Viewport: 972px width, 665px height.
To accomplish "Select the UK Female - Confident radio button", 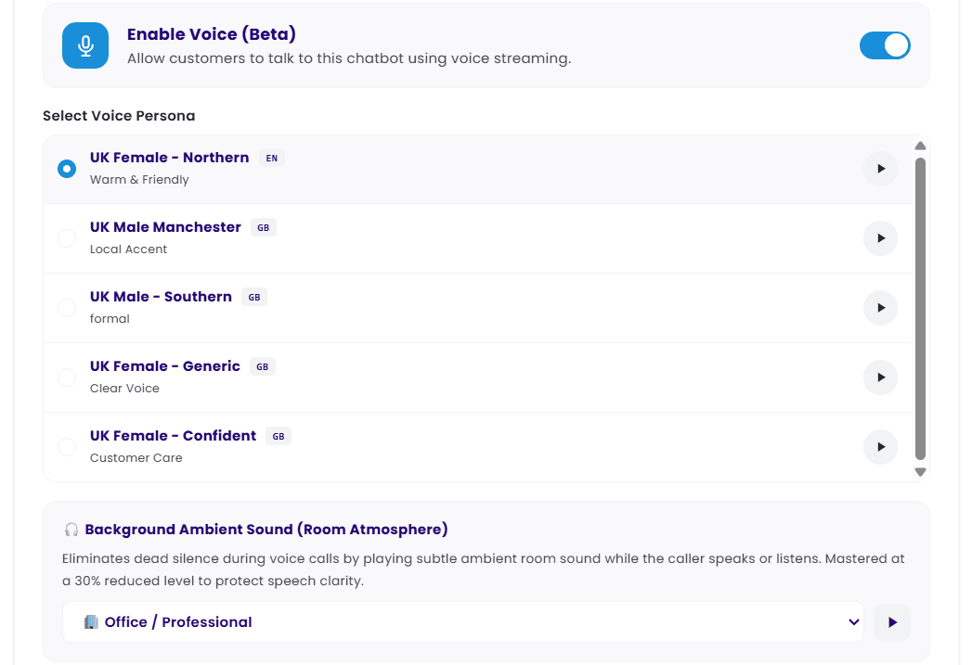I will [67, 447].
